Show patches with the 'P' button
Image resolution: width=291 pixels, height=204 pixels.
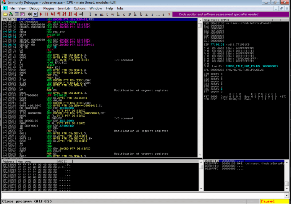[130, 14]
